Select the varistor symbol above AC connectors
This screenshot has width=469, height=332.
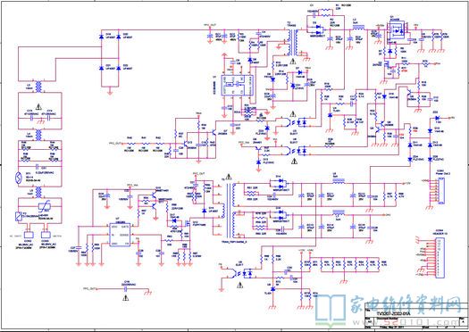(x=44, y=206)
